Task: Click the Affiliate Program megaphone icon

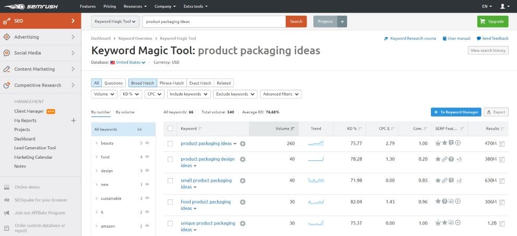Action: (7, 213)
